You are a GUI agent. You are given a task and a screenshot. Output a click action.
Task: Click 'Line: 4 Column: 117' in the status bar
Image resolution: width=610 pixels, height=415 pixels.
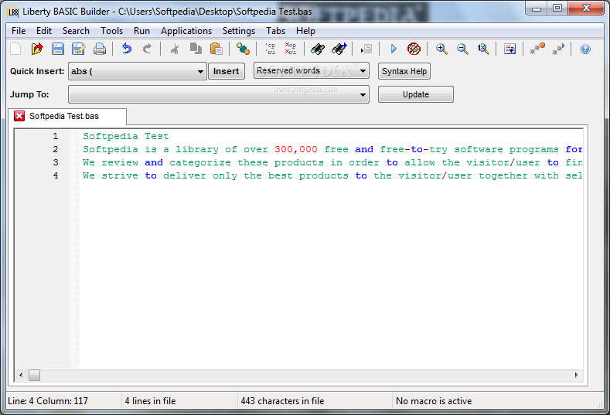coord(48,401)
